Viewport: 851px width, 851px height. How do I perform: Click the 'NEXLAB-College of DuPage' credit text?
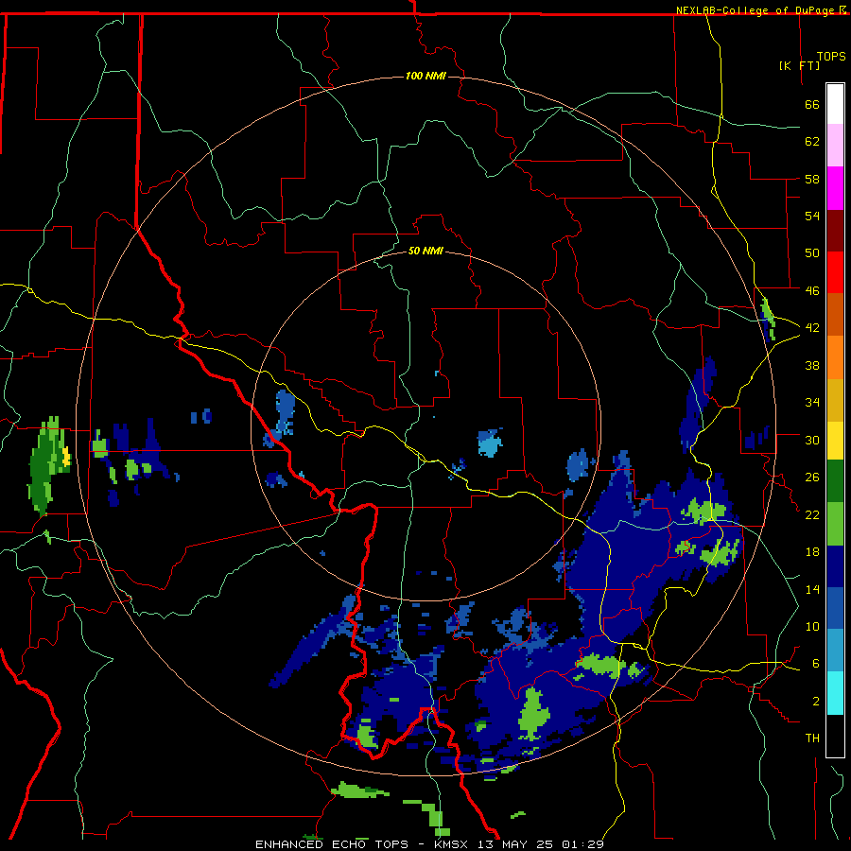(755, 10)
